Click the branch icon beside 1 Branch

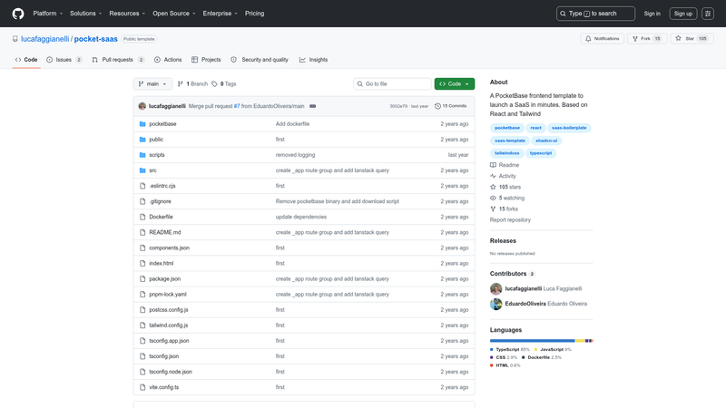(180, 84)
